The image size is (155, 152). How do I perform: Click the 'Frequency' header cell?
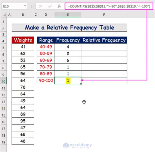[68, 40]
